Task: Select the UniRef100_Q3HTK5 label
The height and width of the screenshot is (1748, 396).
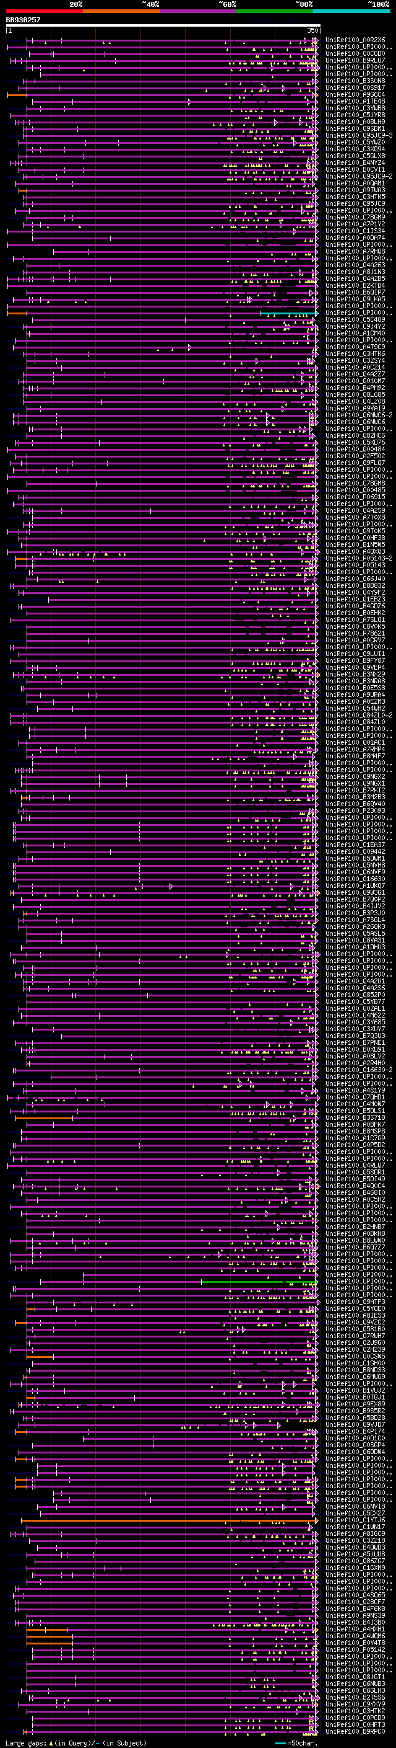Action: [x=355, y=197]
